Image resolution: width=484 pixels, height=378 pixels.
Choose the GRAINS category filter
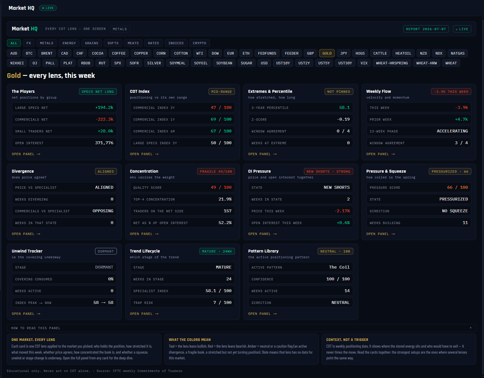[x=92, y=43]
